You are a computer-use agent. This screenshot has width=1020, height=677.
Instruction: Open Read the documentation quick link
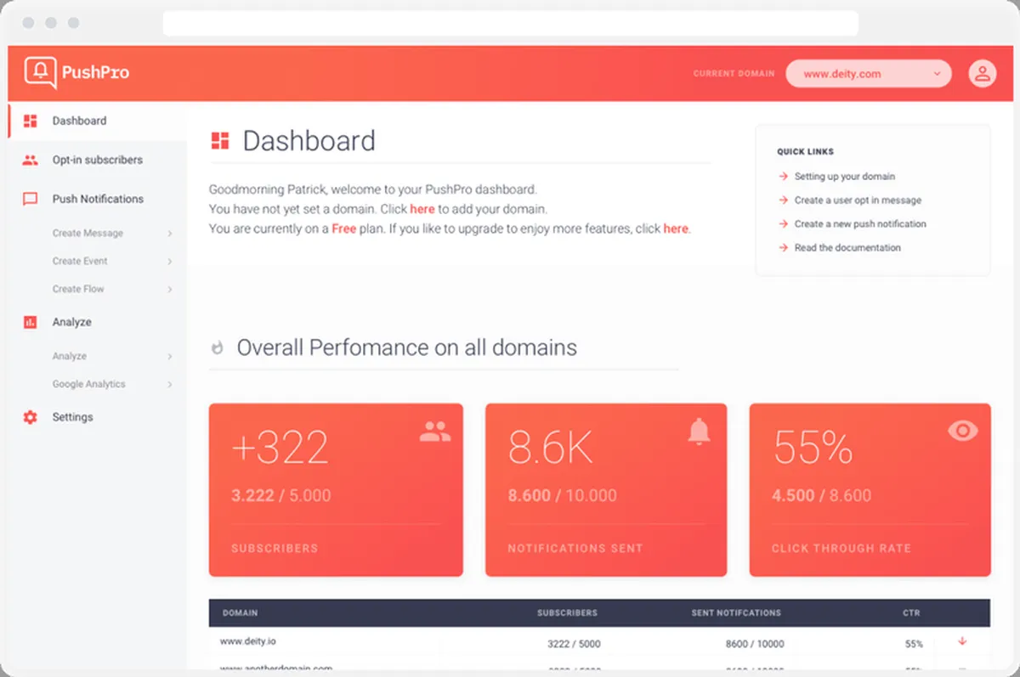coord(847,248)
